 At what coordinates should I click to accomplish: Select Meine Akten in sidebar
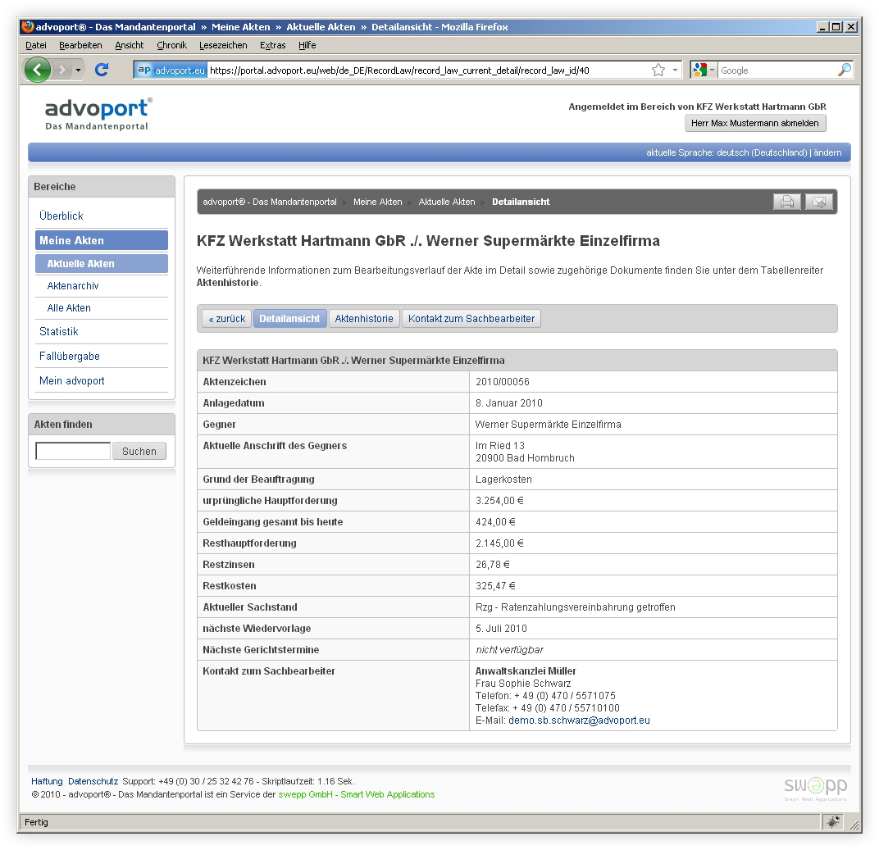pos(102,240)
